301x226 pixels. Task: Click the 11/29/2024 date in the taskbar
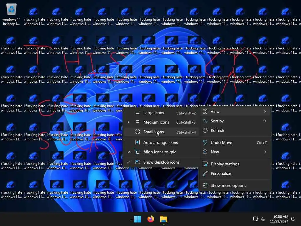click(279, 221)
